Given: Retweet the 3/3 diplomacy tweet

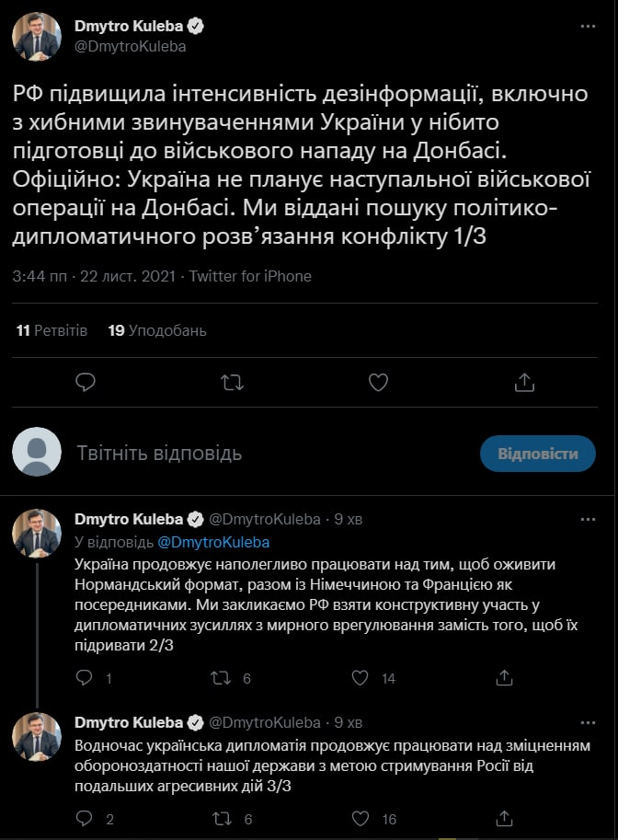Looking at the screenshot, I should click(222, 818).
